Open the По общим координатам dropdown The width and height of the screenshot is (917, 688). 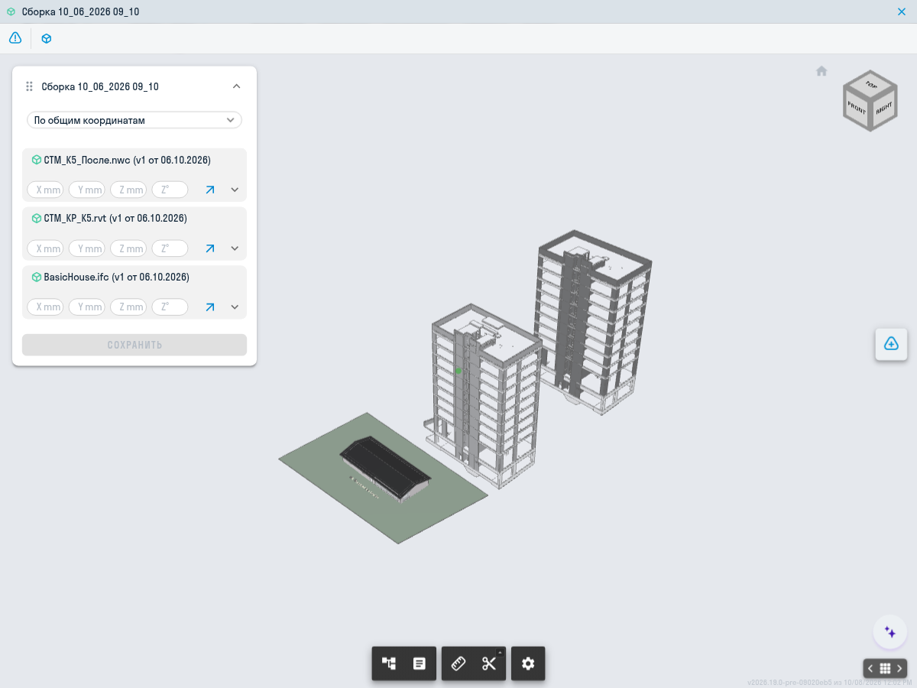coord(134,120)
